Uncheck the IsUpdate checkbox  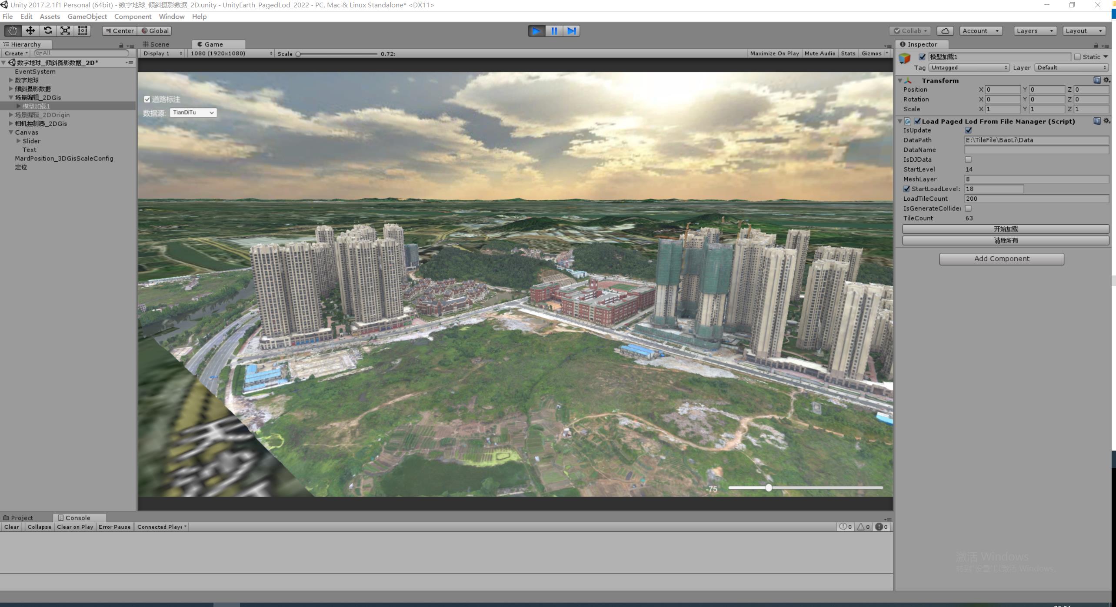(968, 130)
